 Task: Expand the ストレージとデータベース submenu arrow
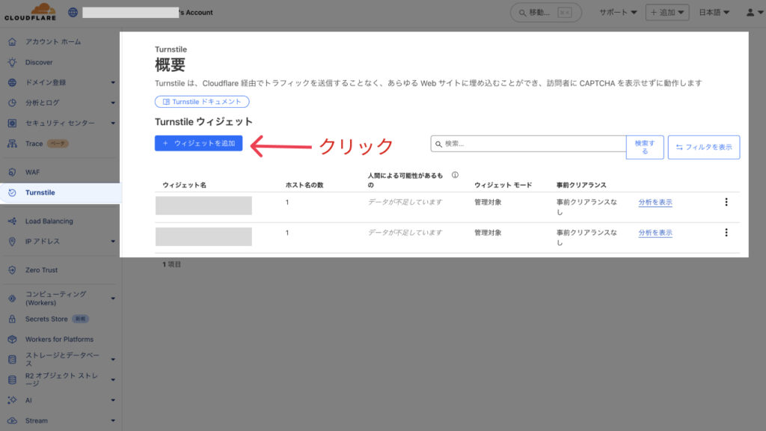click(113, 360)
